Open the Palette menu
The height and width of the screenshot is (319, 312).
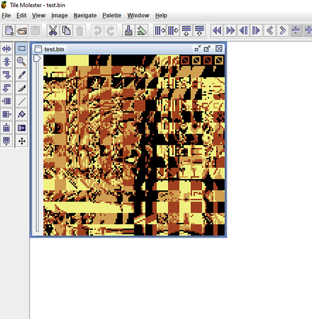click(x=112, y=15)
